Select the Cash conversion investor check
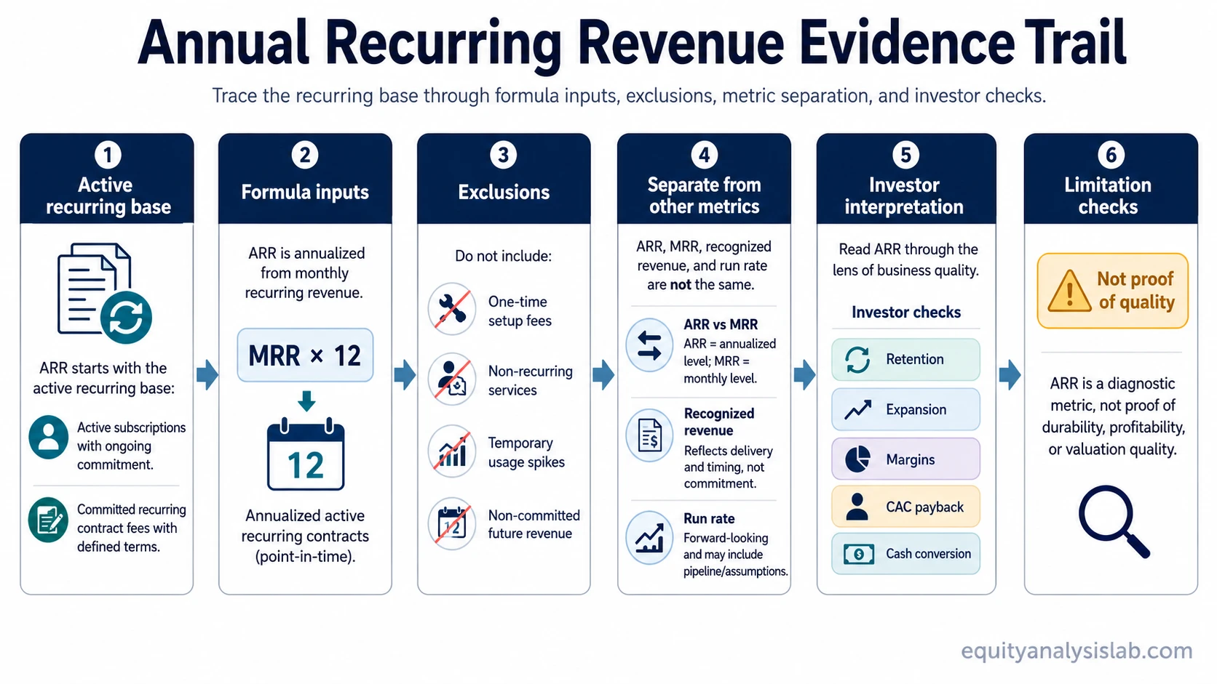The image size is (1217, 684). (905, 554)
